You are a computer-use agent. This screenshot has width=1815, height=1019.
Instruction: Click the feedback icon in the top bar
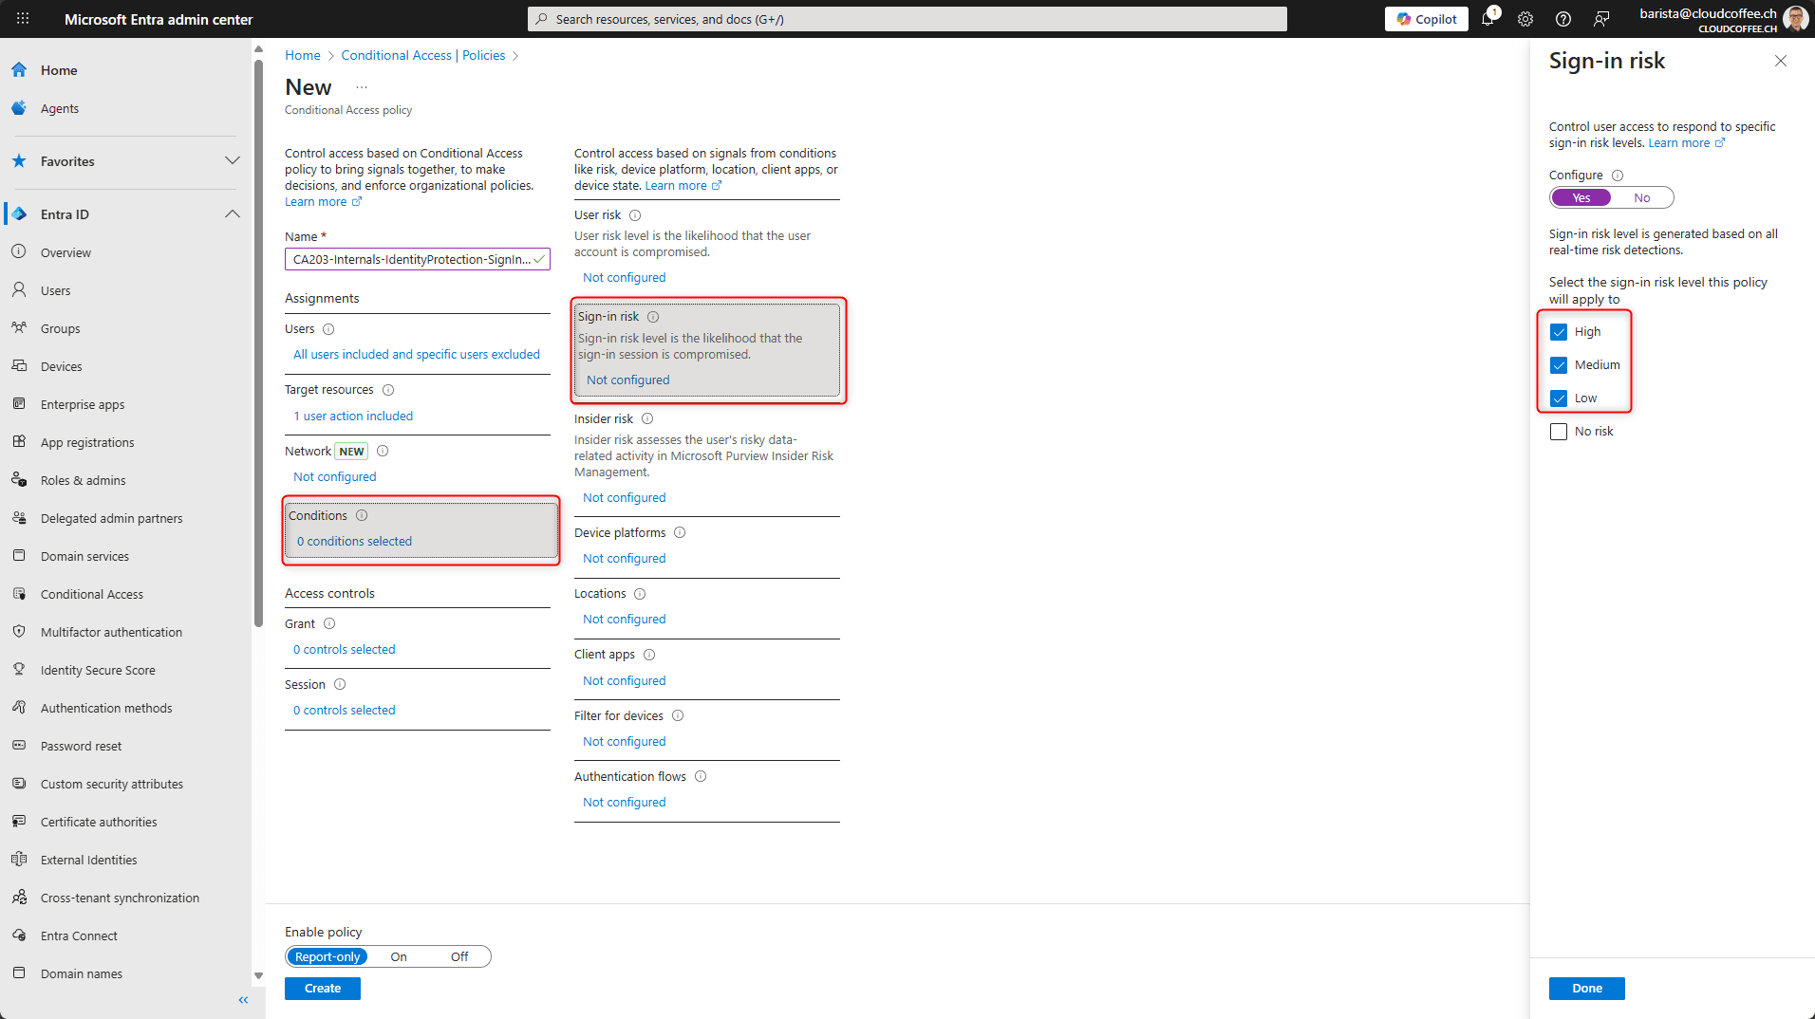(x=1602, y=19)
